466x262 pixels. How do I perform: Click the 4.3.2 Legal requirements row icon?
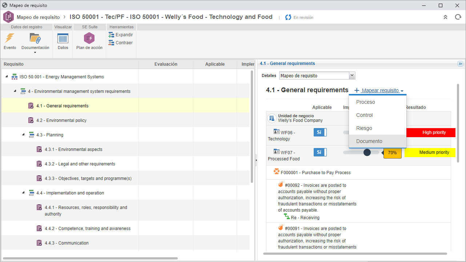pyautogui.click(x=40, y=164)
